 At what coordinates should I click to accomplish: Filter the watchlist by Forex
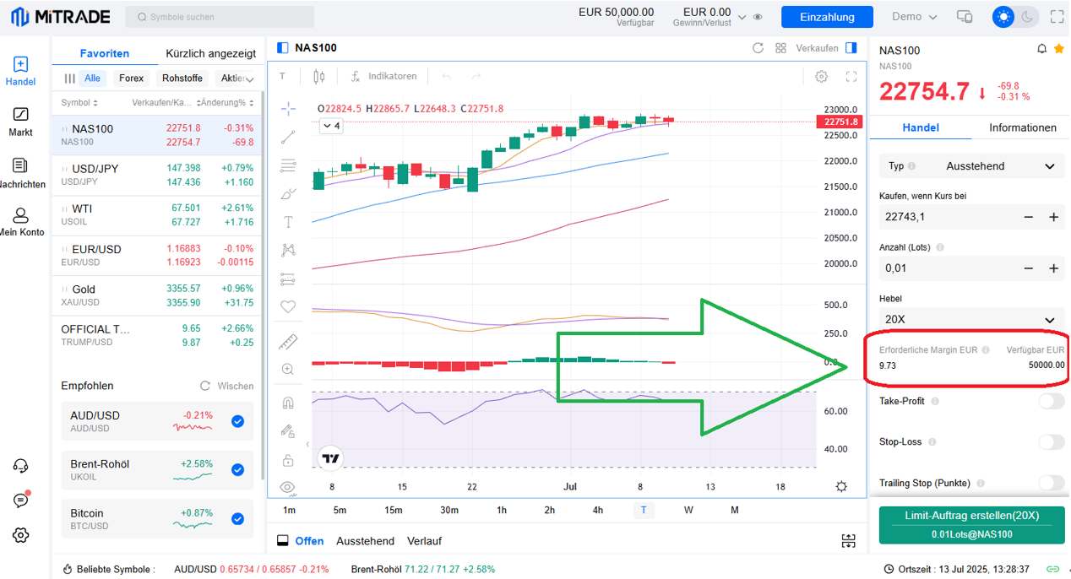[131, 78]
